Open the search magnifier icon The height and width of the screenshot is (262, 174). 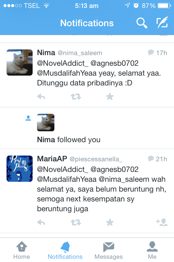142,23
